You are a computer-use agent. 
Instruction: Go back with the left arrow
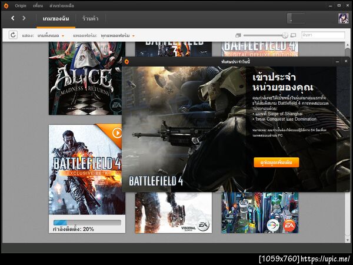coord(13,18)
